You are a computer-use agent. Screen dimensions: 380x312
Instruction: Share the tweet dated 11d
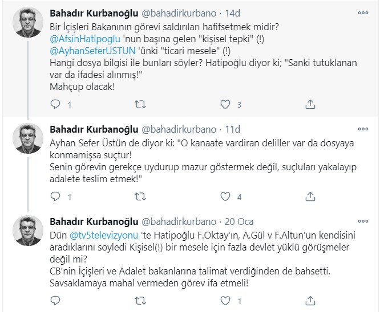(310, 197)
